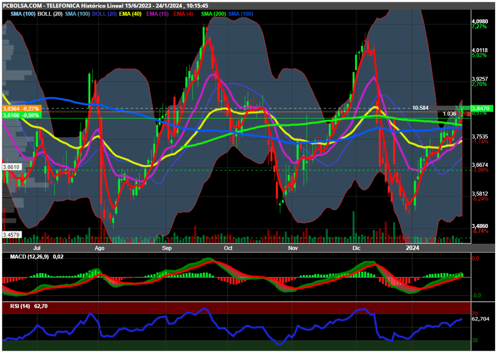Image resolution: width=497 pixels, height=353 pixels.
Task: Click the 3,9257 price axis value
Action: pos(480,79)
